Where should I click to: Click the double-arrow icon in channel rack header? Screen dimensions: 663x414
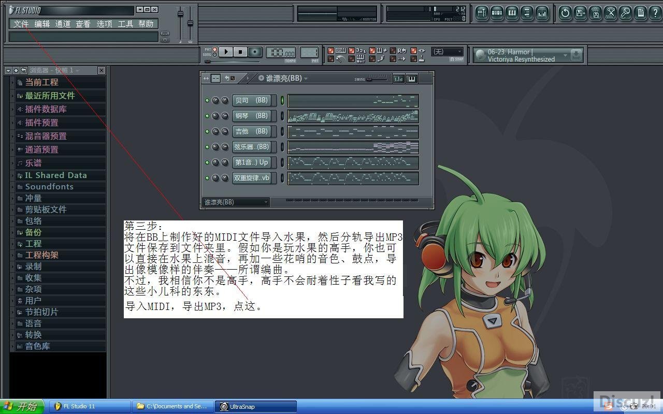click(x=206, y=79)
